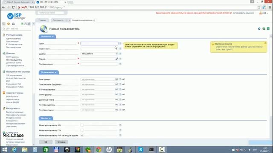Click the password generator icon in Пароль field
Image resolution: width=273 pixels, height=153 pixels.
(116, 59)
